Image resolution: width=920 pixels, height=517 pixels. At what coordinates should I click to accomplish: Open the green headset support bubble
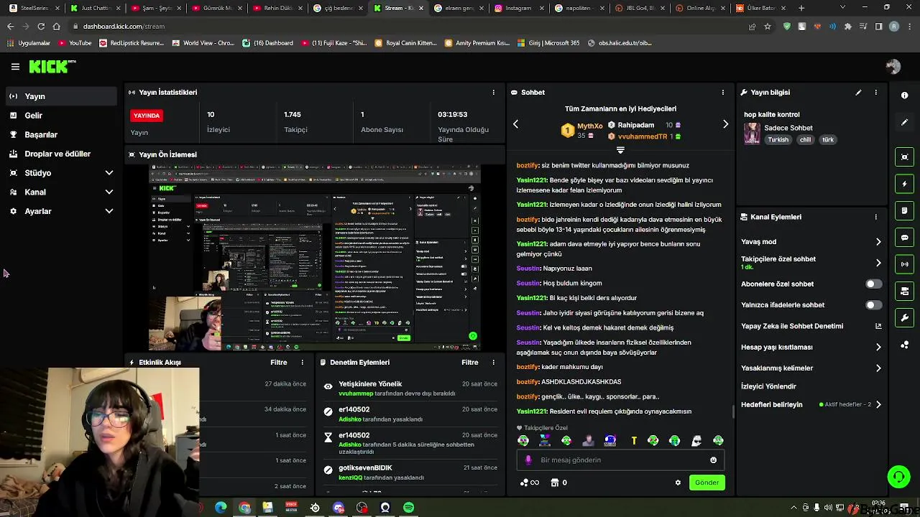898,476
